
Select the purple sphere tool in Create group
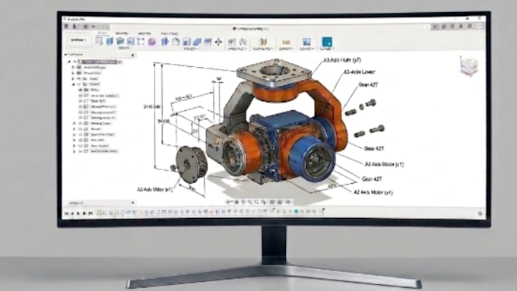[151, 42]
